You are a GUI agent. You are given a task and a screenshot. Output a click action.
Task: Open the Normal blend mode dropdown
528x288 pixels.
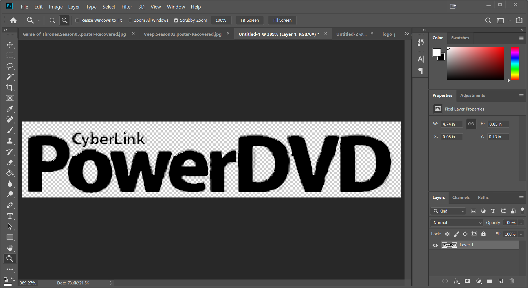pyautogui.click(x=457, y=223)
